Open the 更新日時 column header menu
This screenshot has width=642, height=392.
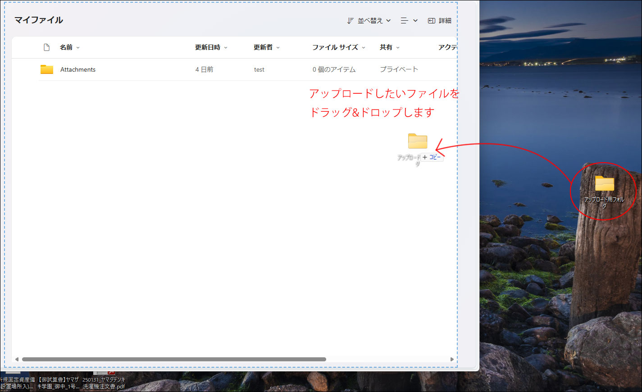211,47
